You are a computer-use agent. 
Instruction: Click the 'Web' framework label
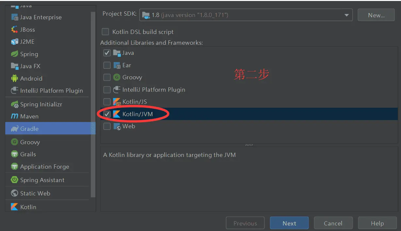click(x=129, y=126)
